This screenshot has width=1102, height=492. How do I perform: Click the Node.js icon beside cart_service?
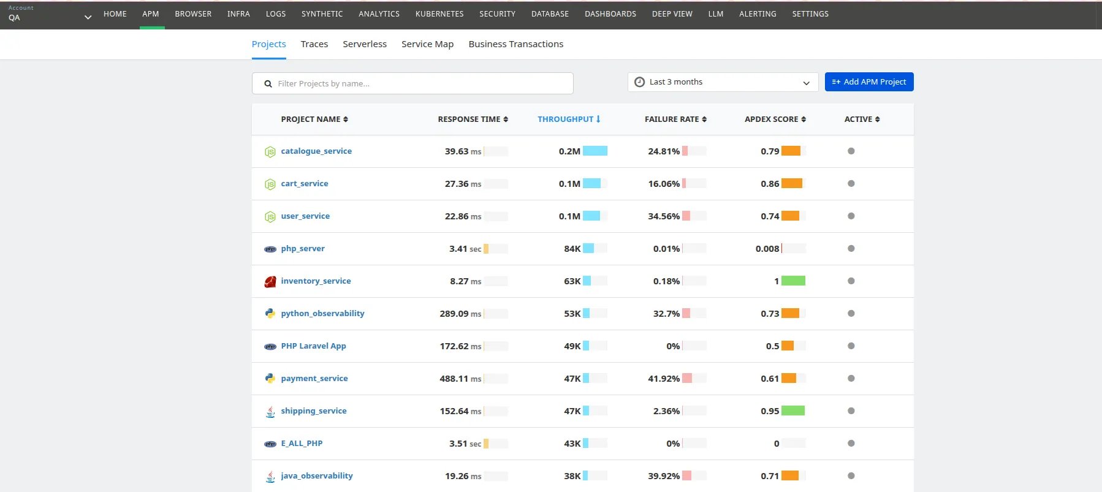pyautogui.click(x=270, y=184)
